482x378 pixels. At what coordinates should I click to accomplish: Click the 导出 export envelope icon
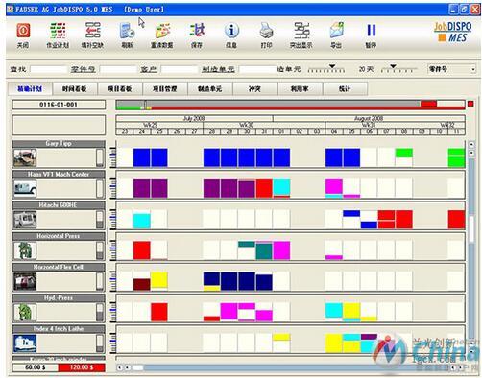pyautogui.click(x=336, y=31)
